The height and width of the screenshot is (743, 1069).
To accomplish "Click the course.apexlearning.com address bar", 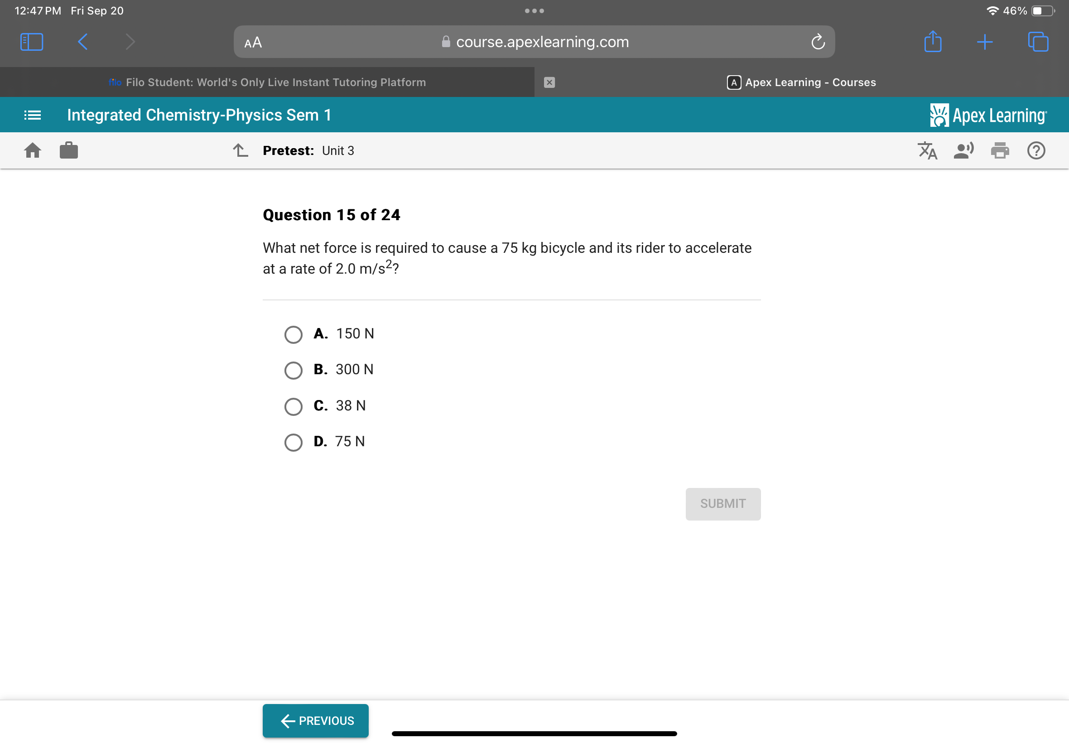I will point(534,42).
